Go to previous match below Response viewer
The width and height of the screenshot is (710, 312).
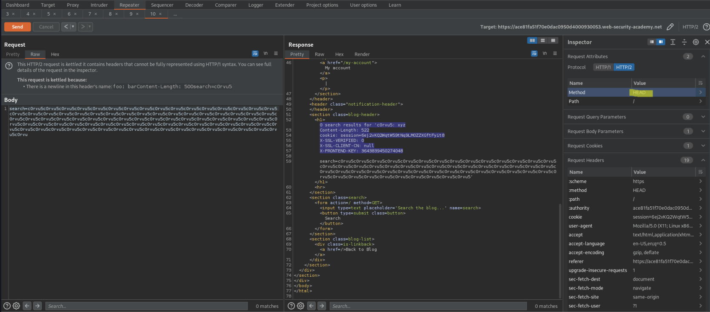(x=311, y=306)
